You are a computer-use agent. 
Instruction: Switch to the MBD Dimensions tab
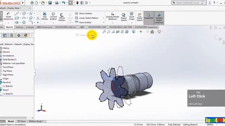pyautogui.click(x=45, y=27)
